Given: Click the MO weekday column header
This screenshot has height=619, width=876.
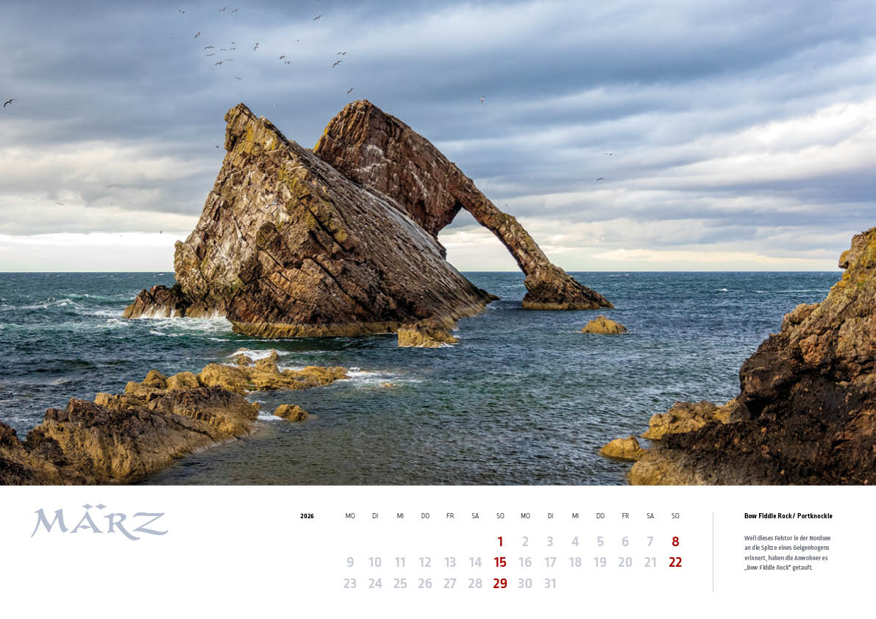Looking at the screenshot, I should pyautogui.click(x=349, y=516).
